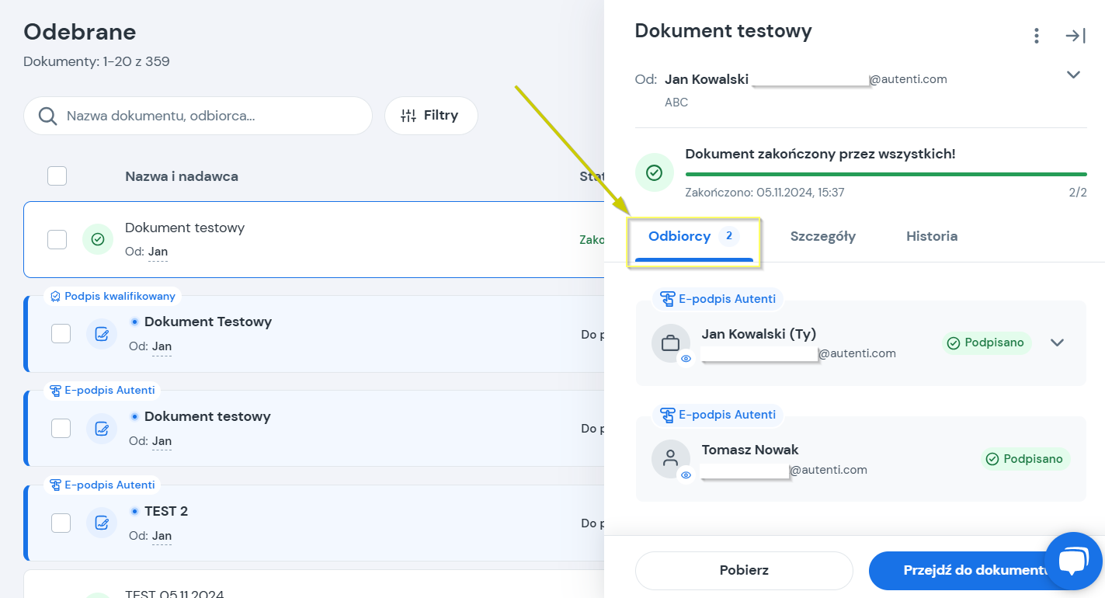The width and height of the screenshot is (1105, 598).
Task: Click the green check status icon in panel
Action: (x=655, y=172)
